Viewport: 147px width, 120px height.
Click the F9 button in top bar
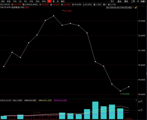click(138, 1)
